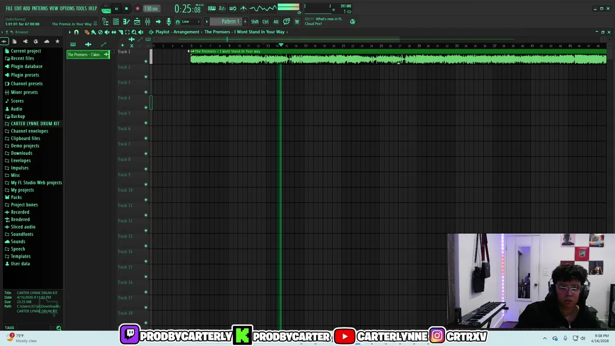Screen dimensions: 615x346
Task: Click the browser search magnifier at bottom
Action: (59, 328)
